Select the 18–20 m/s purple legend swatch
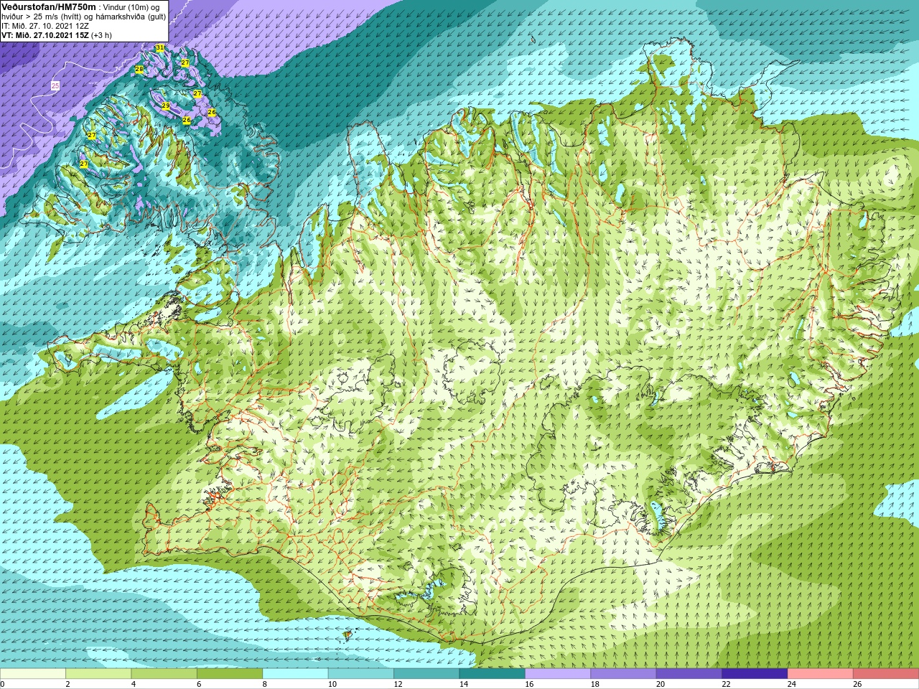 pos(623,674)
